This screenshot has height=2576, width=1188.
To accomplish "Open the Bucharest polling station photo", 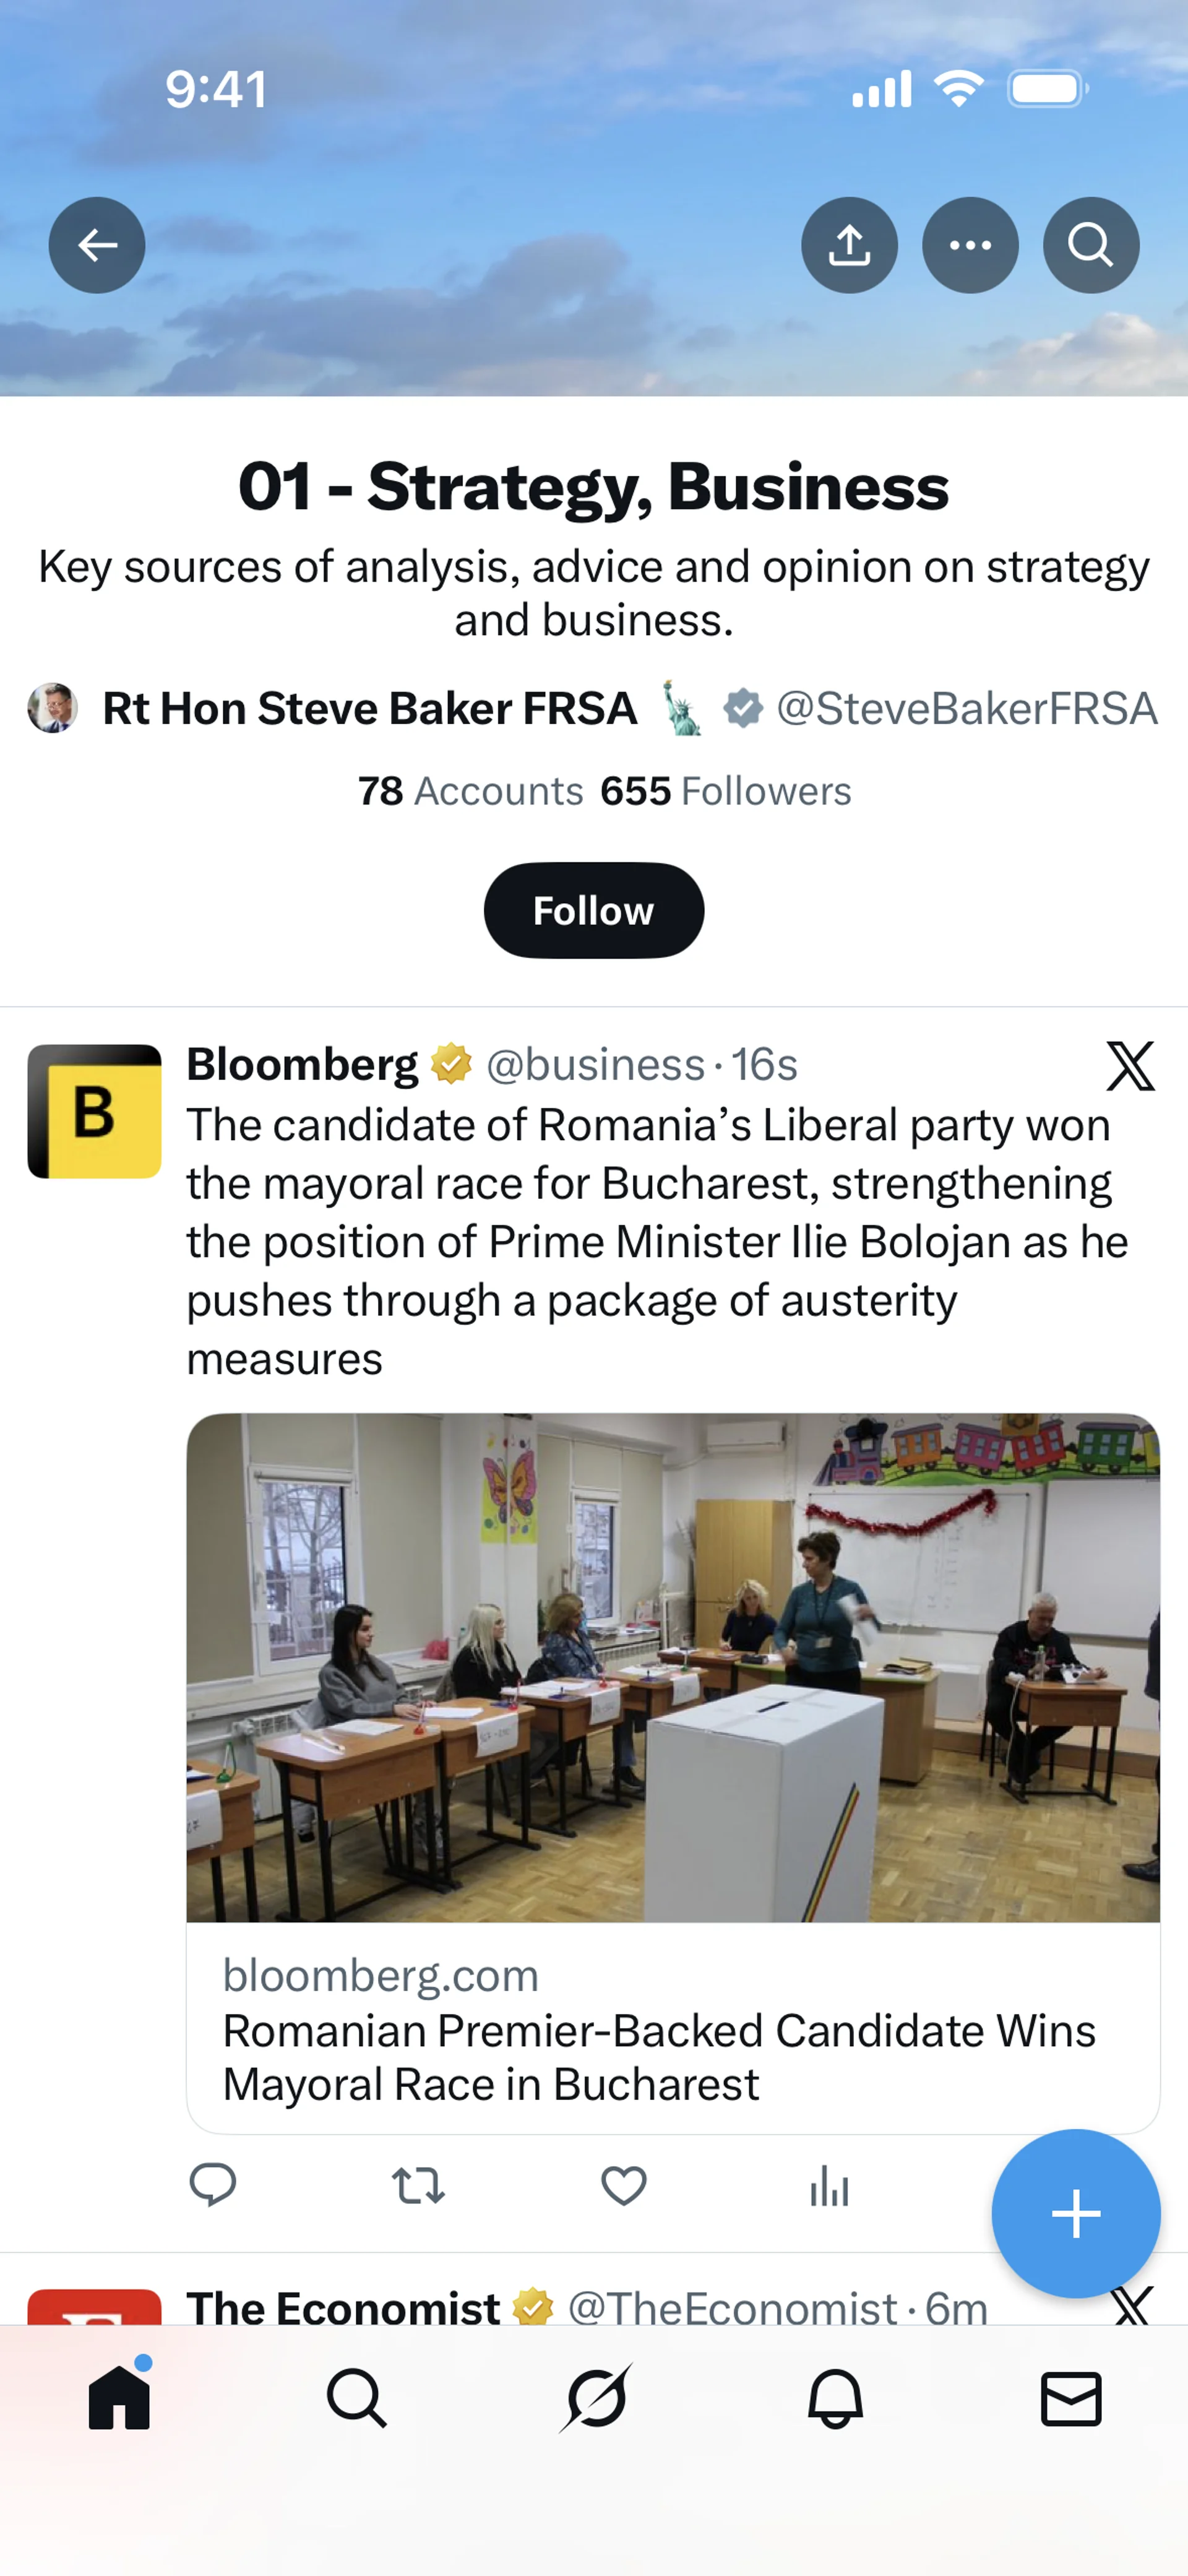I will coord(673,1666).
